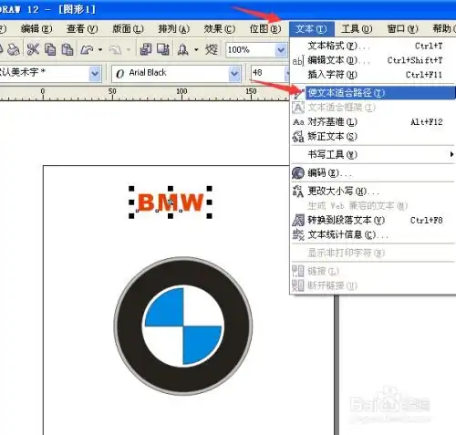This screenshot has height=435, width=456.
Task: Choose 插入字符(H) menu entry
Action: 373,75
